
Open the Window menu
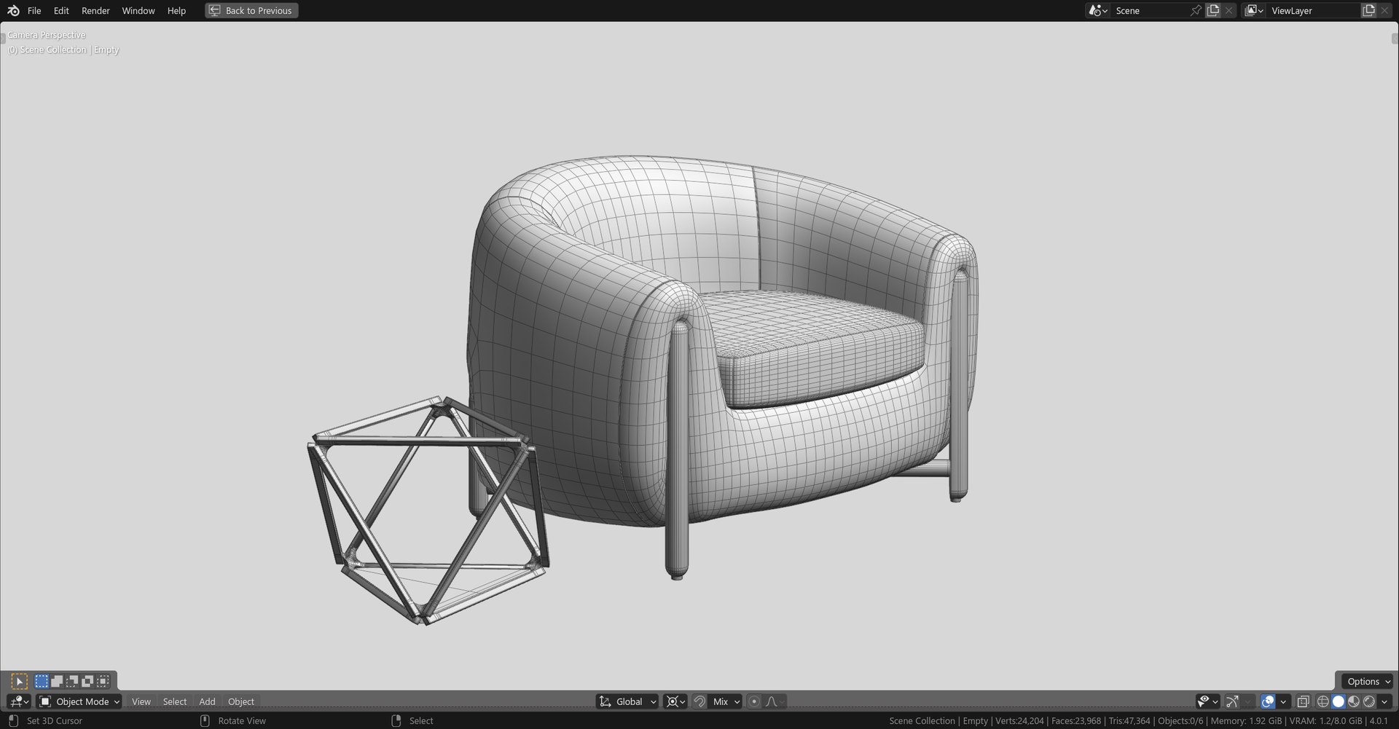138,10
